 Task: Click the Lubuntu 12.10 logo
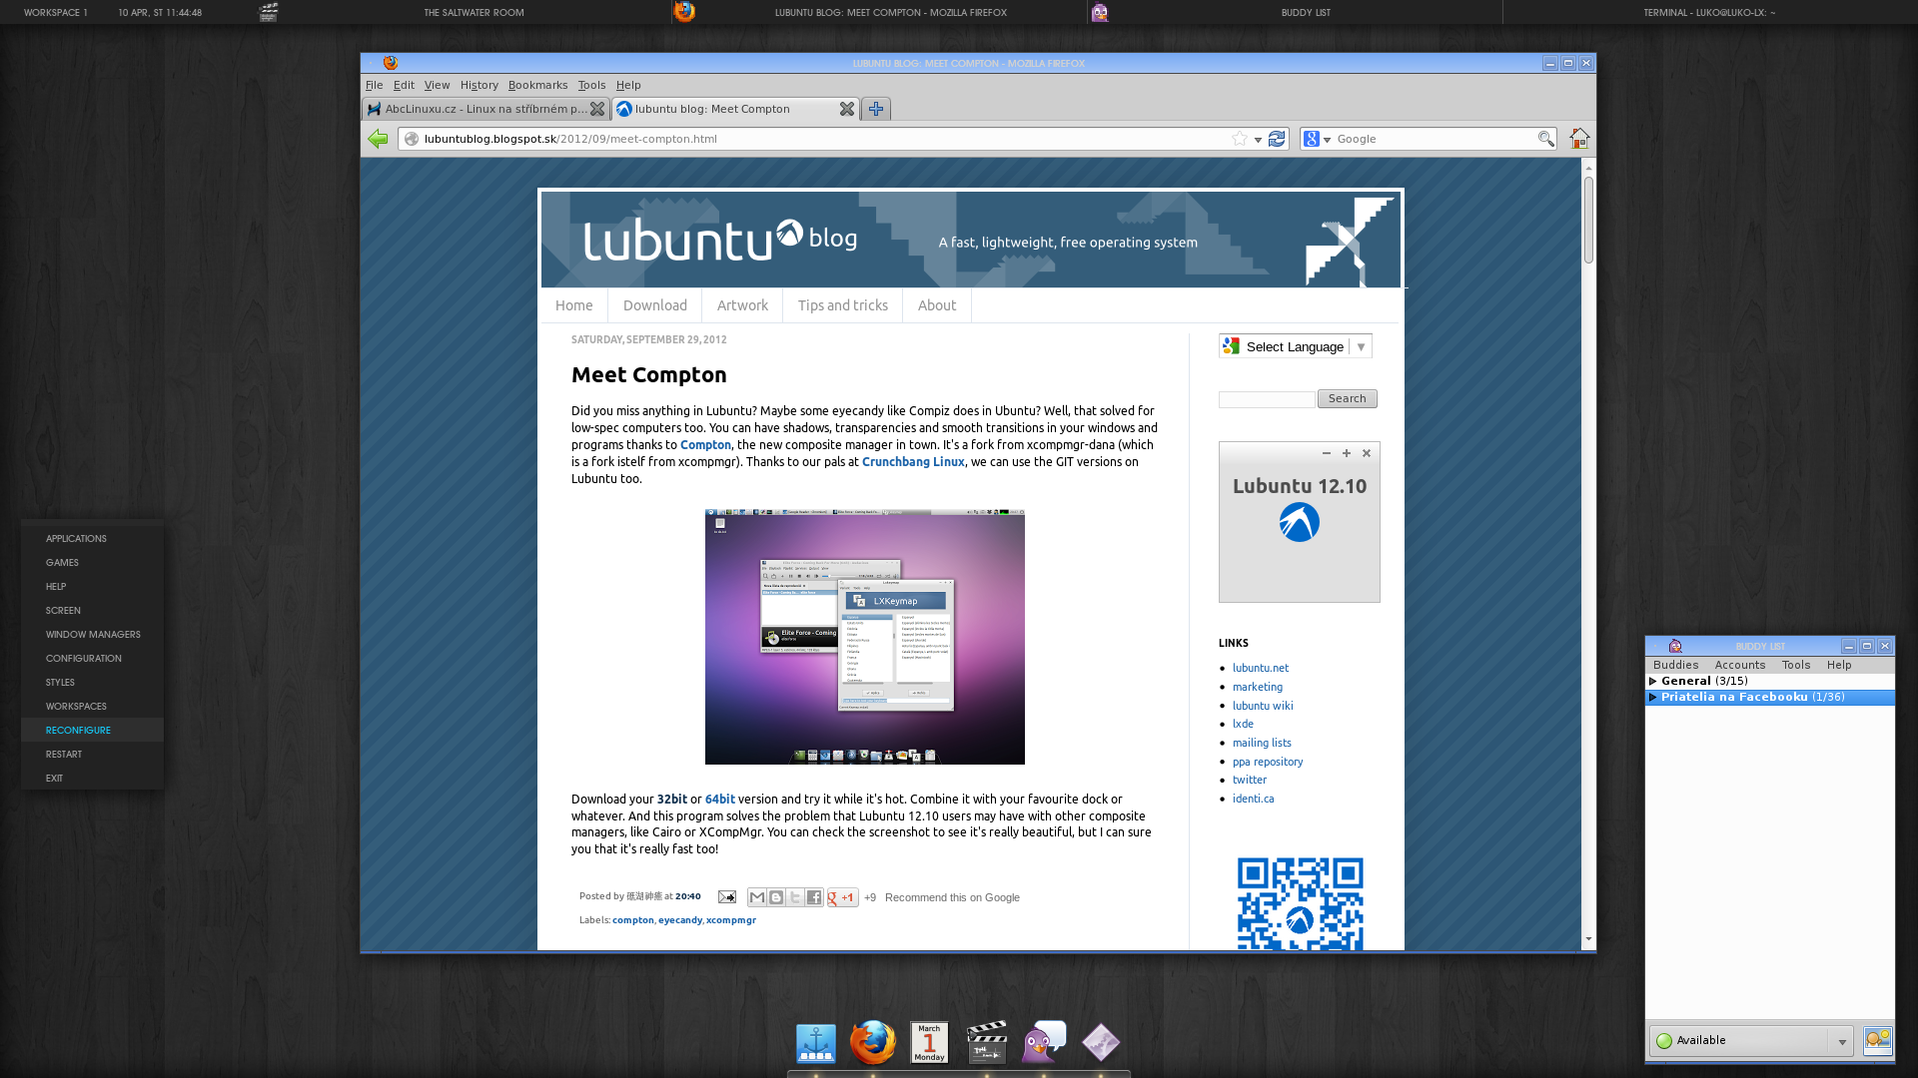[x=1300, y=522]
